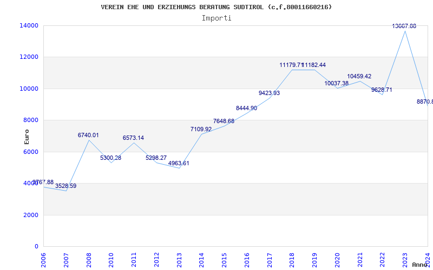Select the 6740.01 data label
This screenshot has height=270, width=433.
88,136
